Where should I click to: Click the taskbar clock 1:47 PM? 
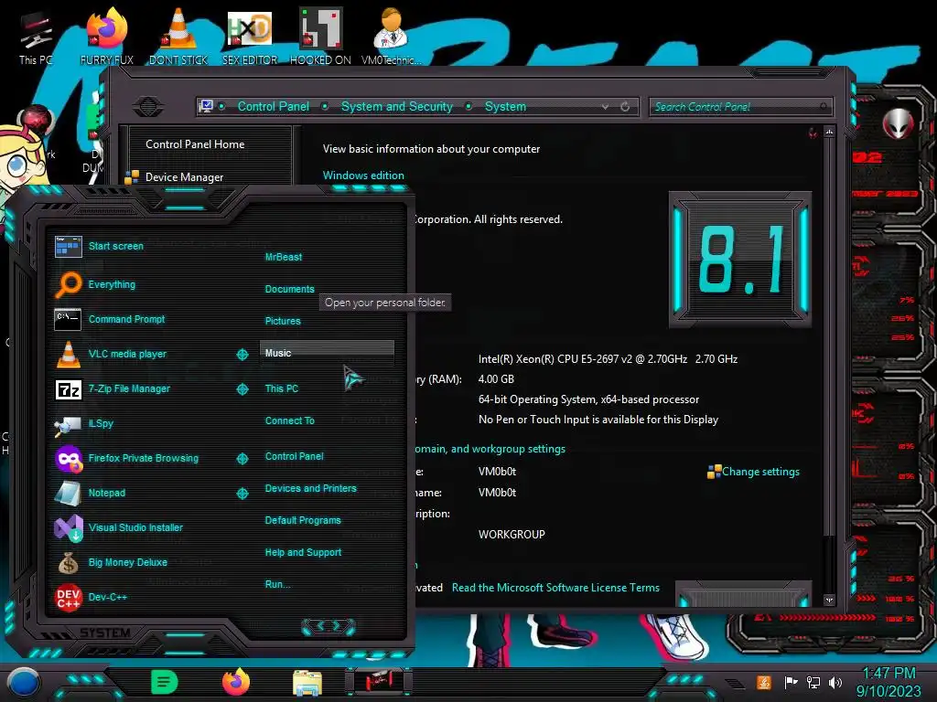click(x=889, y=674)
